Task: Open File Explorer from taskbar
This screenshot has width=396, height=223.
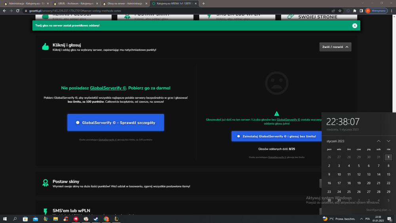Action: [x=55, y=219]
